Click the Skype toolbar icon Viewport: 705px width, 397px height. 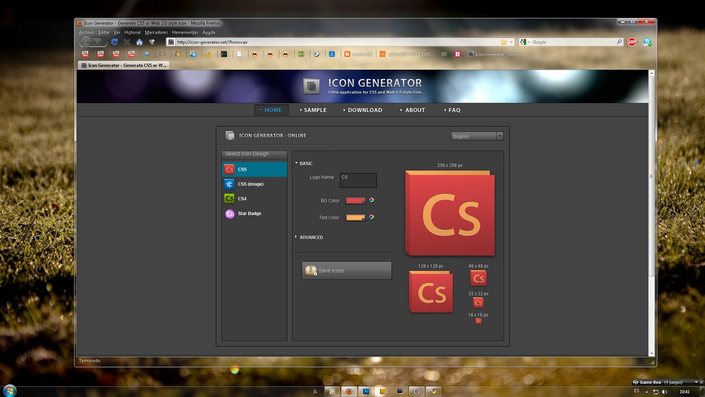click(x=647, y=42)
